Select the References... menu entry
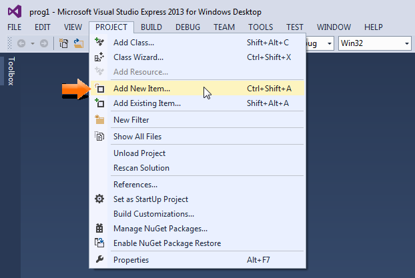This screenshot has height=278, width=415. [135, 185]
